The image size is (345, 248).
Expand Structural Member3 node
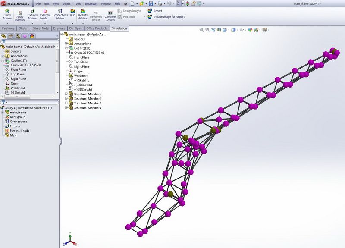[66, 103]
